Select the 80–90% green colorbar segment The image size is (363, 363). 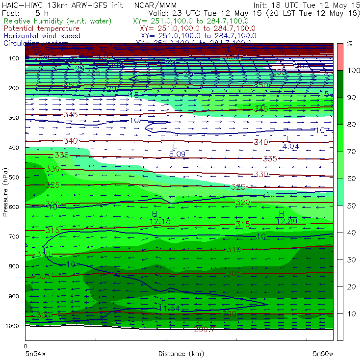pos(340,111)
